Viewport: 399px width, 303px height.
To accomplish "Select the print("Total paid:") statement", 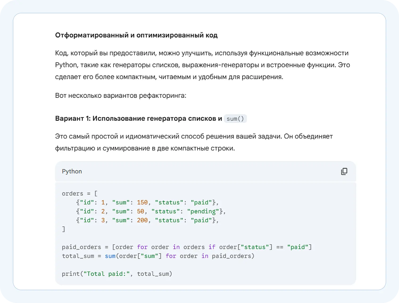I will coord(117,274).
